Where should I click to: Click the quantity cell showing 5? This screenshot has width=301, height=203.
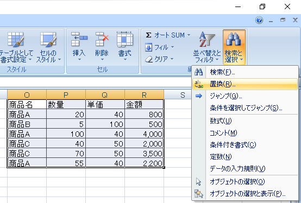click(x=66, y=124)
